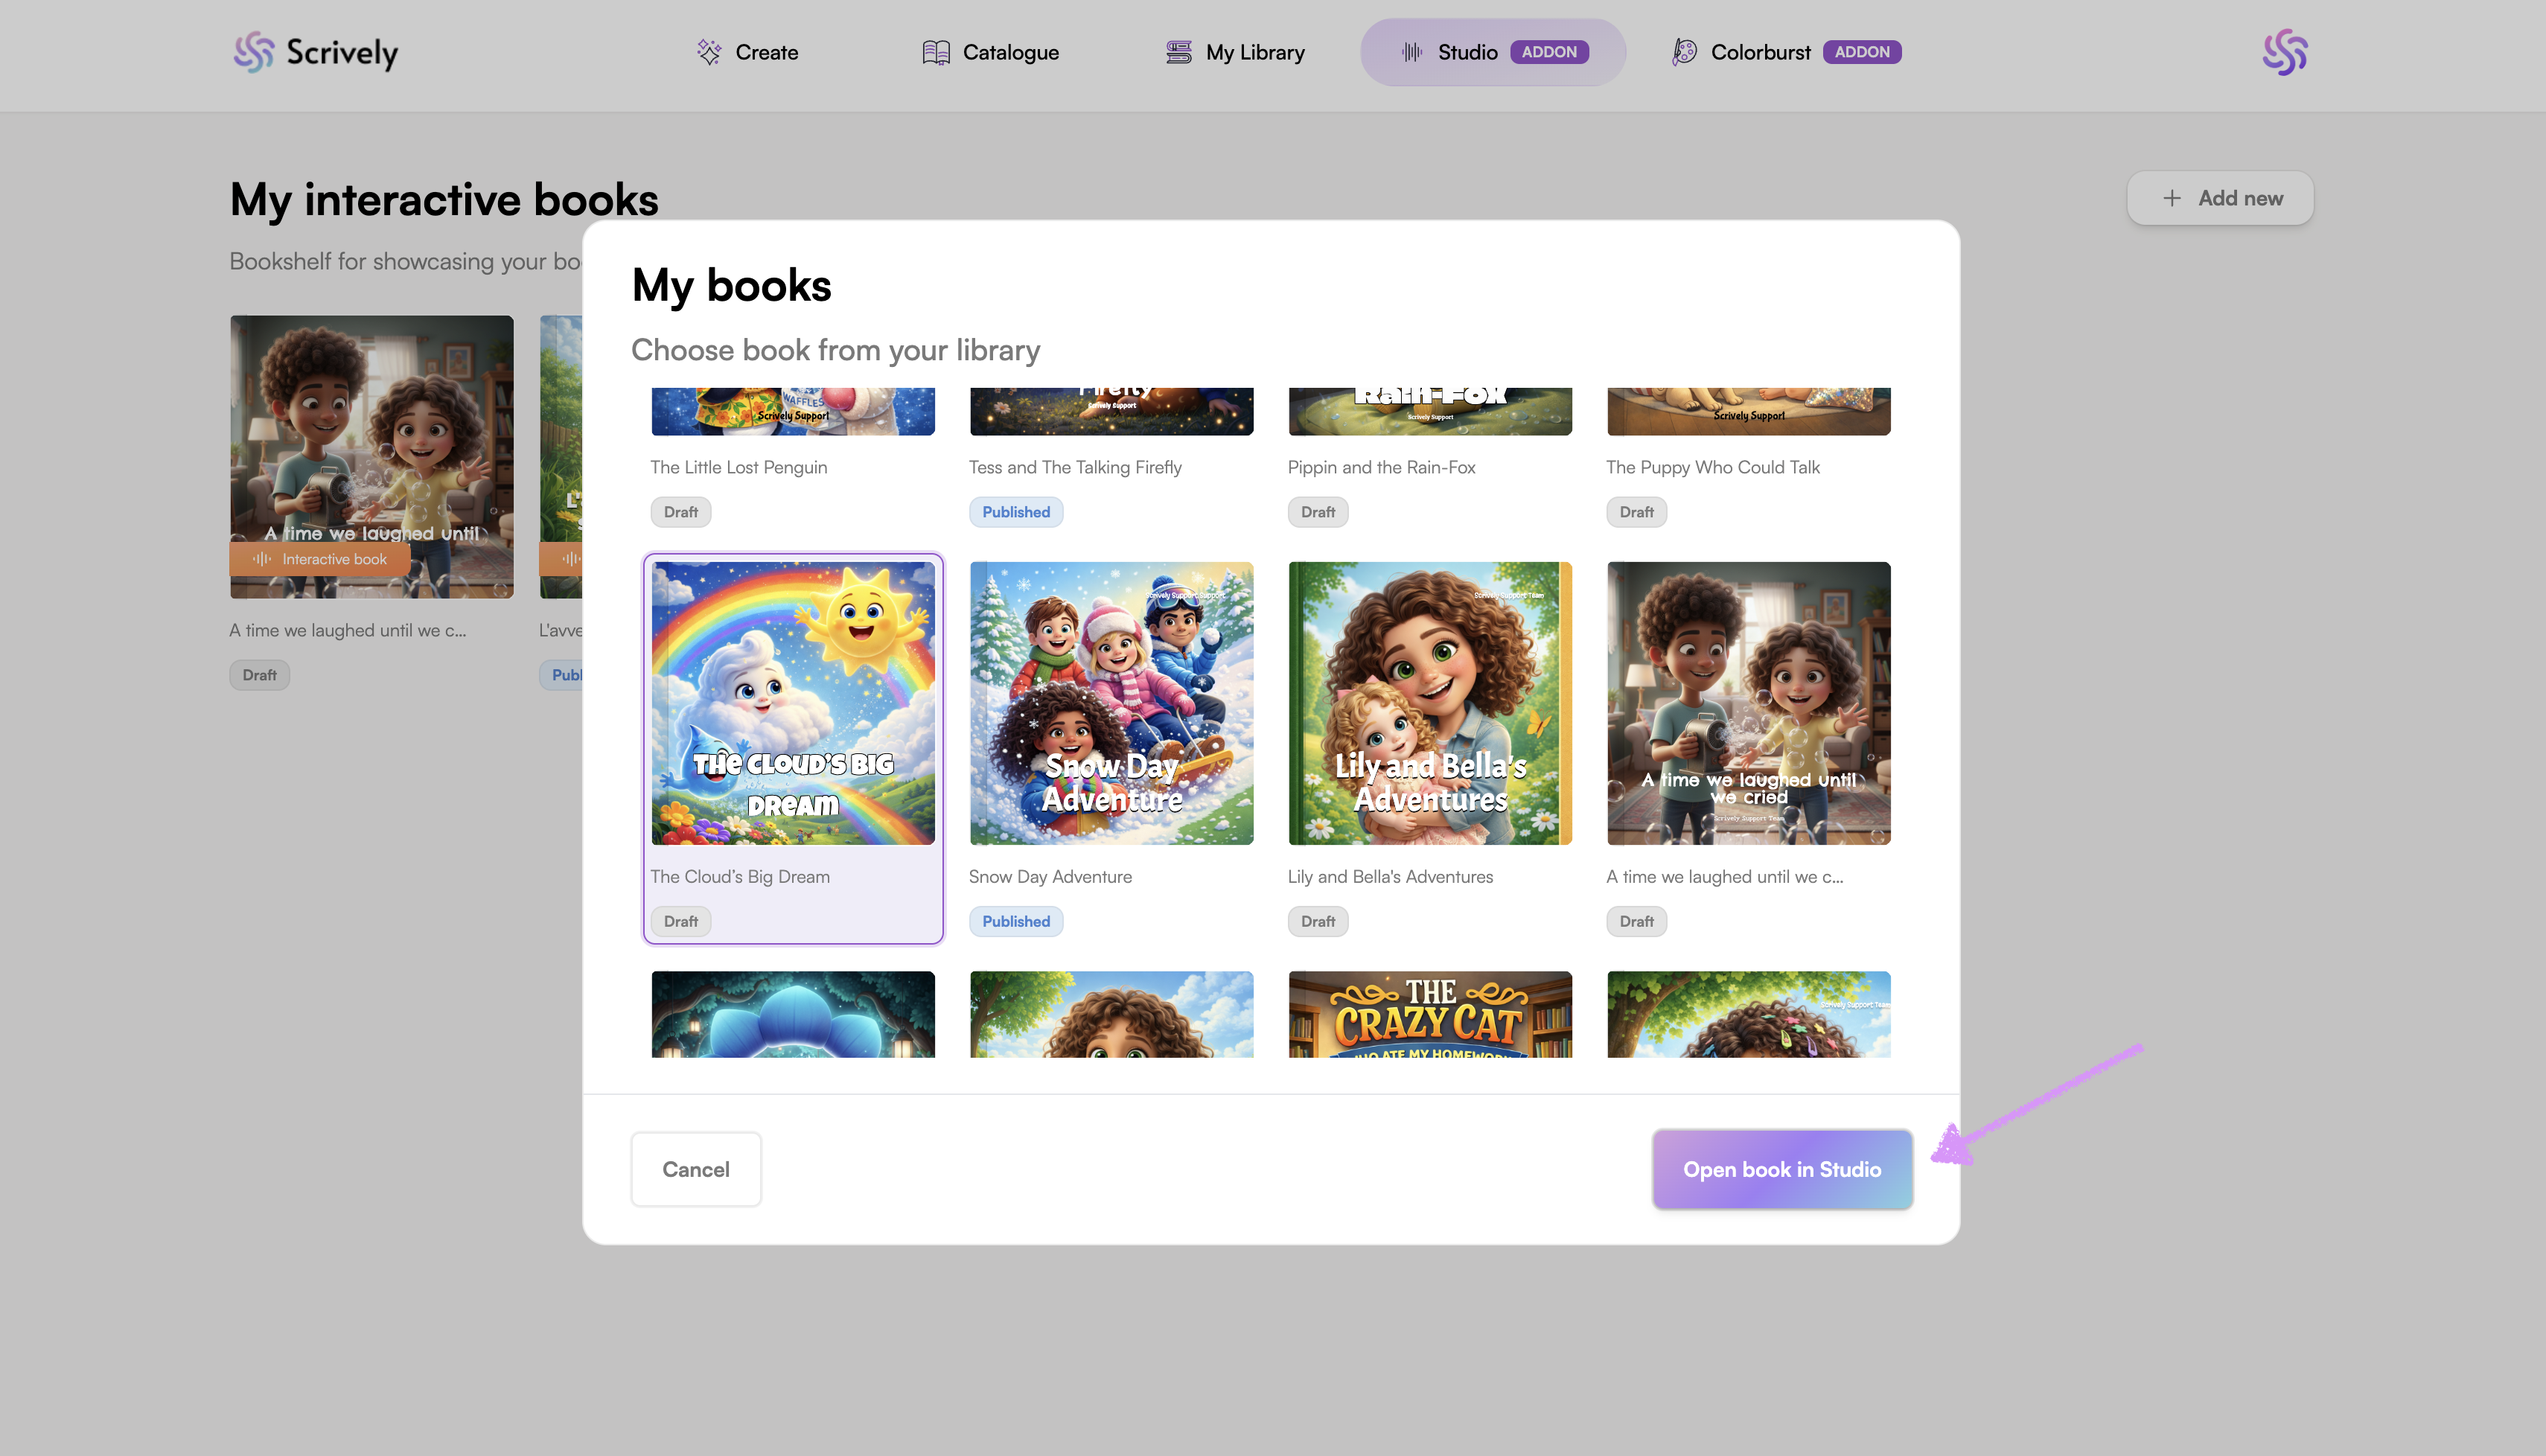Select A time we laughed cover in dialog
This screenshot has width=2546, height=1456.
pyautogui.click(x=1748, y=703)
